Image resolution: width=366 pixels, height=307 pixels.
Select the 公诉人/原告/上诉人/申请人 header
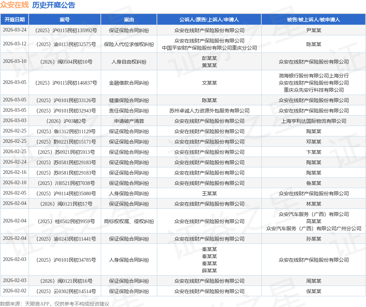209,20
